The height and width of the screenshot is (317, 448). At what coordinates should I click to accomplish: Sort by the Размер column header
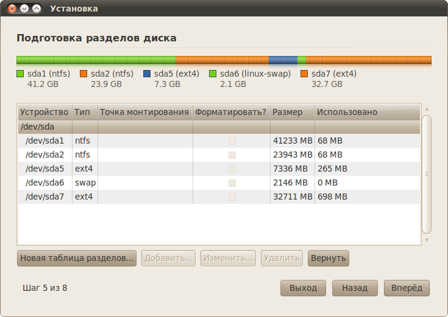coord(293,112)
